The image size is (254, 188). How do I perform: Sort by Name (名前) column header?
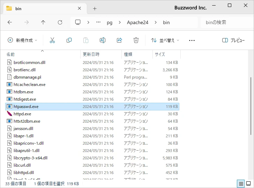[10, 55]
